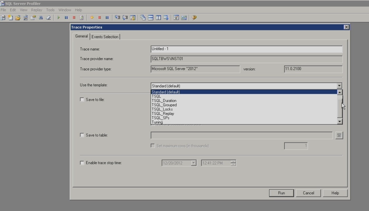Launch Database Engine Tuning Advisor icon
This screenshot has width=369, height=211.
tap(176, 18)
